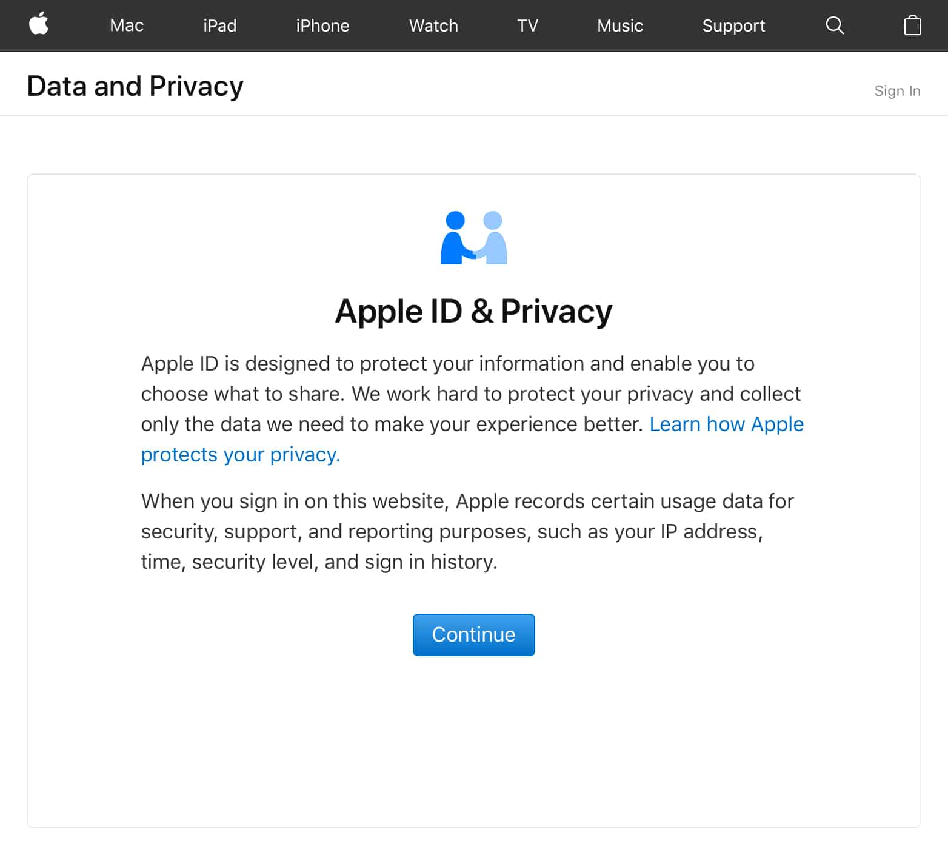Click the Apple ID & Privacy heading
This screenshot has height=852, width=948.
473,311
